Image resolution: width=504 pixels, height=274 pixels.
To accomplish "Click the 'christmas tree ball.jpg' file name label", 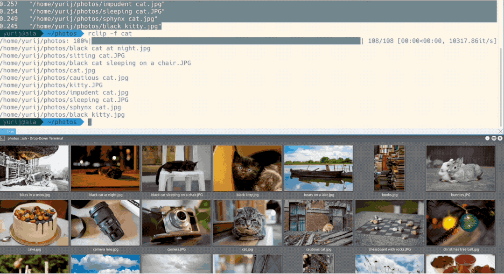I will click(461, 250).
